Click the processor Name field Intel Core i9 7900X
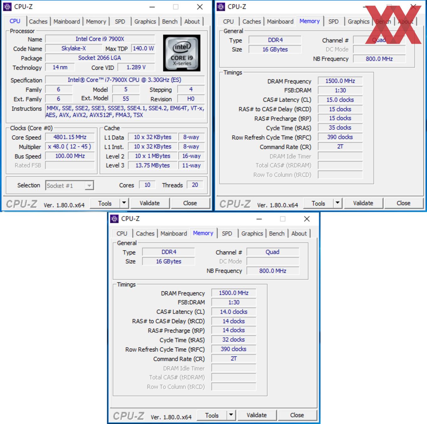This screenshot has height=424, width=427. [100, 39]
